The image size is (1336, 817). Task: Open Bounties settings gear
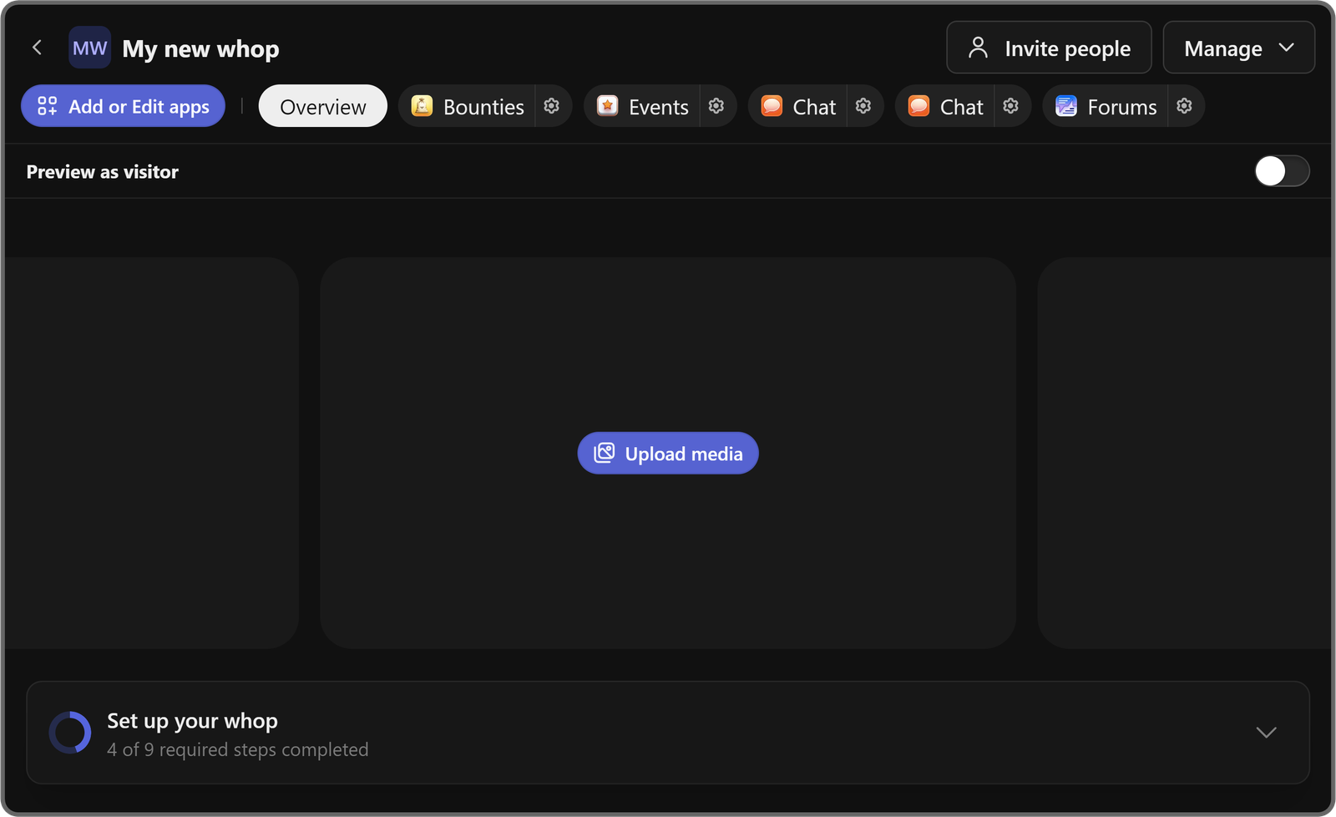pos(551,106)
